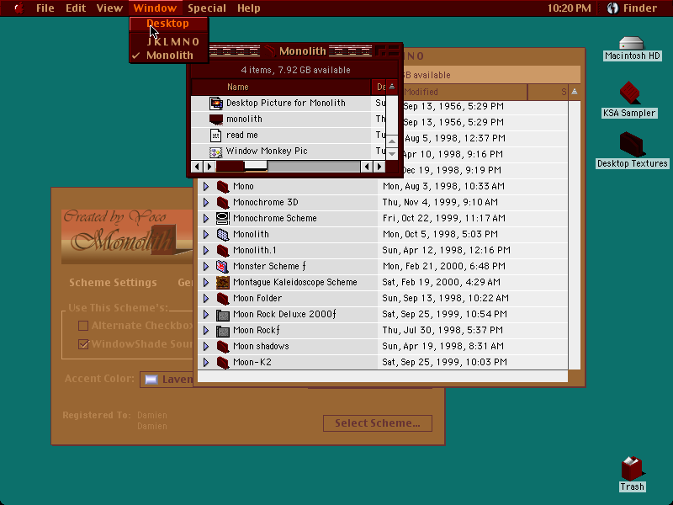Click the Moon-K2 folder icon
This screenshot has width=673, height=505.
click(x=223, y=362)
